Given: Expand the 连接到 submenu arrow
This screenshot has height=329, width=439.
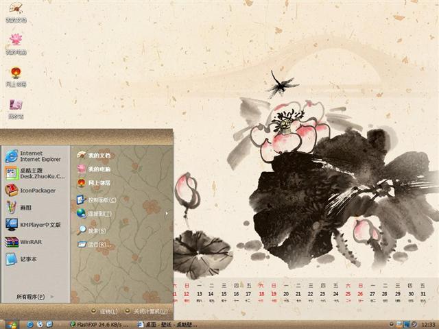Looking at the screenshot, I should point(167,214).
